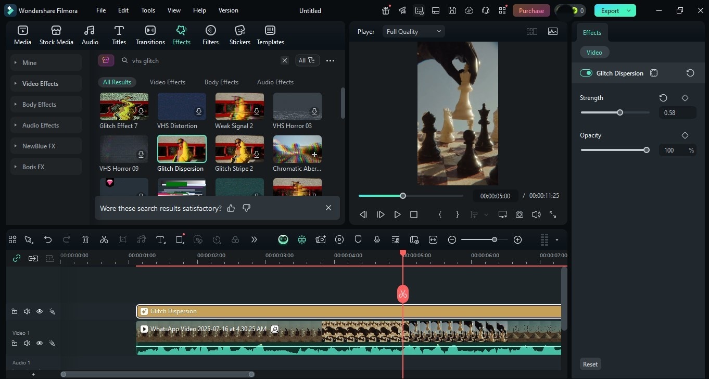
Task: Open the Stock Media panel
Action: click(x=56, y=35)
